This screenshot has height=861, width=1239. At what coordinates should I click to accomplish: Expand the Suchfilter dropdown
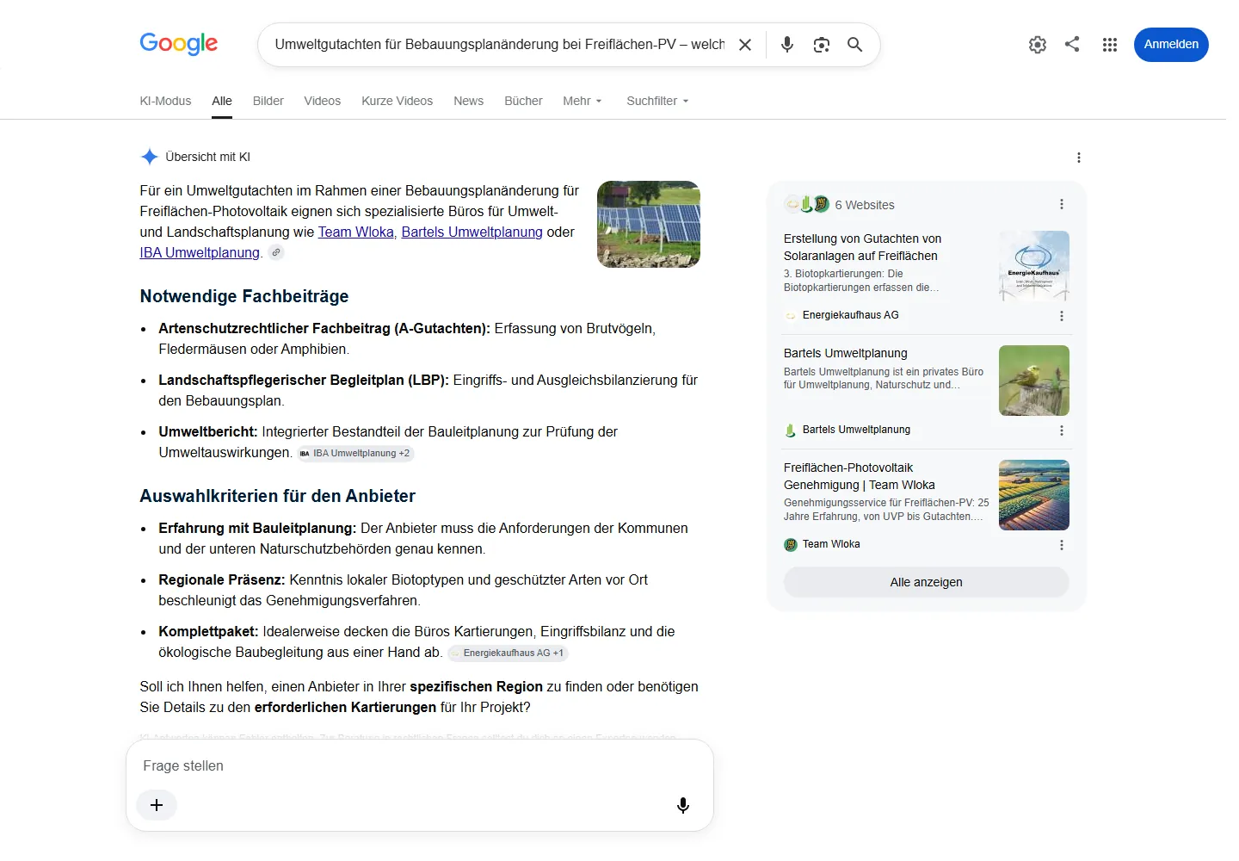click(657, 101)
